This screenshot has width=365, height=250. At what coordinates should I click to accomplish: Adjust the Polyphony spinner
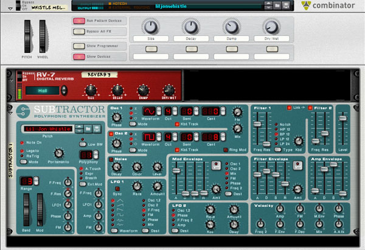coord(96,155)
